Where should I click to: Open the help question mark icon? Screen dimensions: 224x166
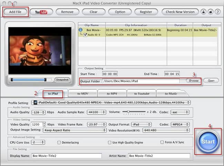point(217,12)
